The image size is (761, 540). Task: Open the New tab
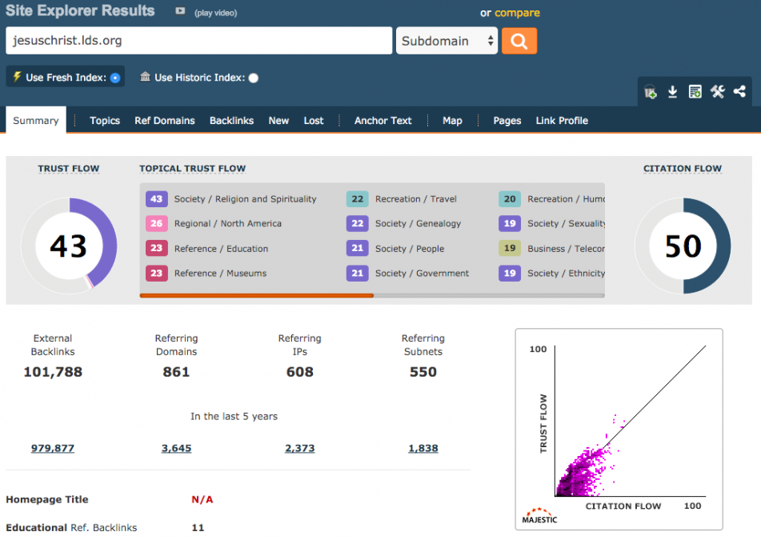(278, 120)
